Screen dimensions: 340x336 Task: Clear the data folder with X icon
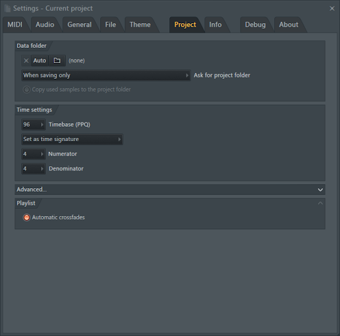click(26, 60)
